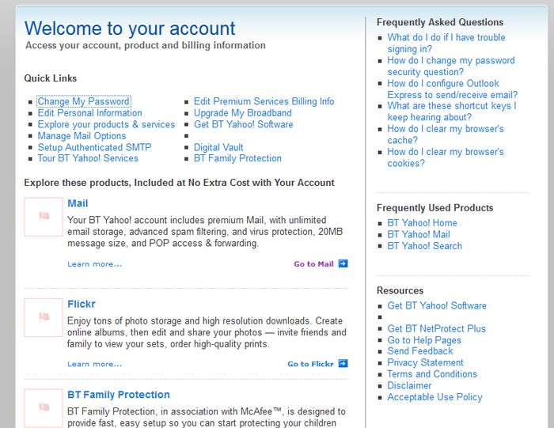Click the Flickr product thumbnail icon
The width and height of the screenshot is (554, 428).
click(x=44, y=317)
